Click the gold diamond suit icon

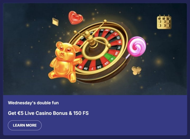tap(55, 22)
